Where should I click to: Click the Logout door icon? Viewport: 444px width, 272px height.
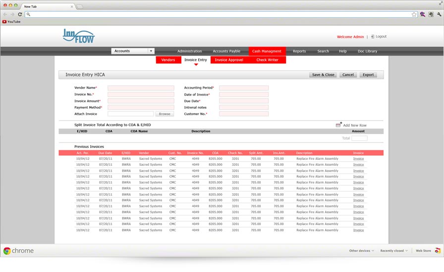pos(373,37)
